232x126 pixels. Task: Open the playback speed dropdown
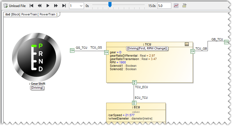point(81,6)
